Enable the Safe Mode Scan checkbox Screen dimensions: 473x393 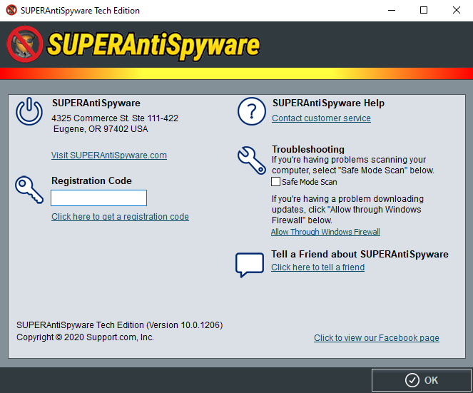pyautogui.click(x=276, y=182)
